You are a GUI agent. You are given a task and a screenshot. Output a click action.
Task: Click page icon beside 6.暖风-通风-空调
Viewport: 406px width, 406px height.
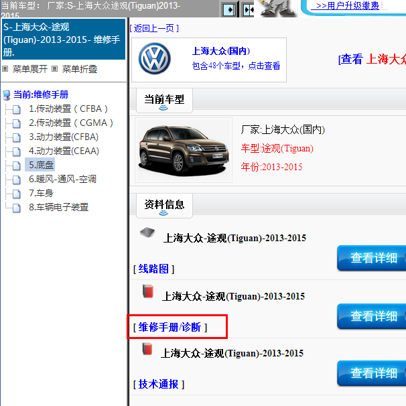pos(17,180)
